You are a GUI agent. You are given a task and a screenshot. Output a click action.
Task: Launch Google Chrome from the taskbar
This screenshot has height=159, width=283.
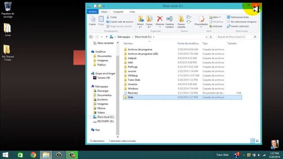(x=33, y=155)
